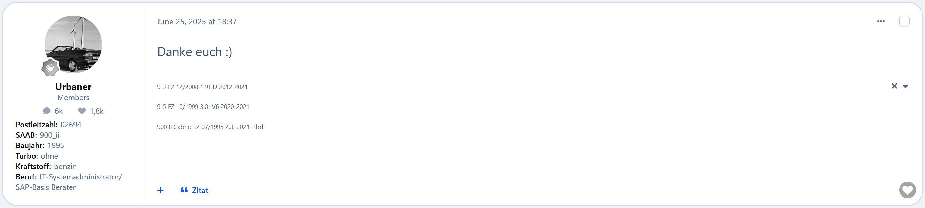Screen dimensions: 925x208
Task: Click the 900 II Cabrio signature line
Action: point(210,127)
